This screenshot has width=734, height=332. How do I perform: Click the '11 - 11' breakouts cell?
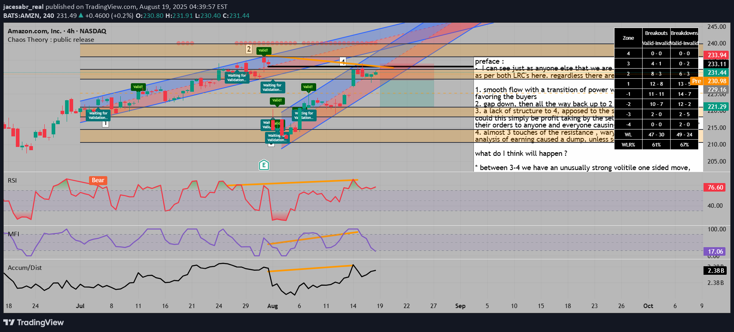click(x=656, y=94)
